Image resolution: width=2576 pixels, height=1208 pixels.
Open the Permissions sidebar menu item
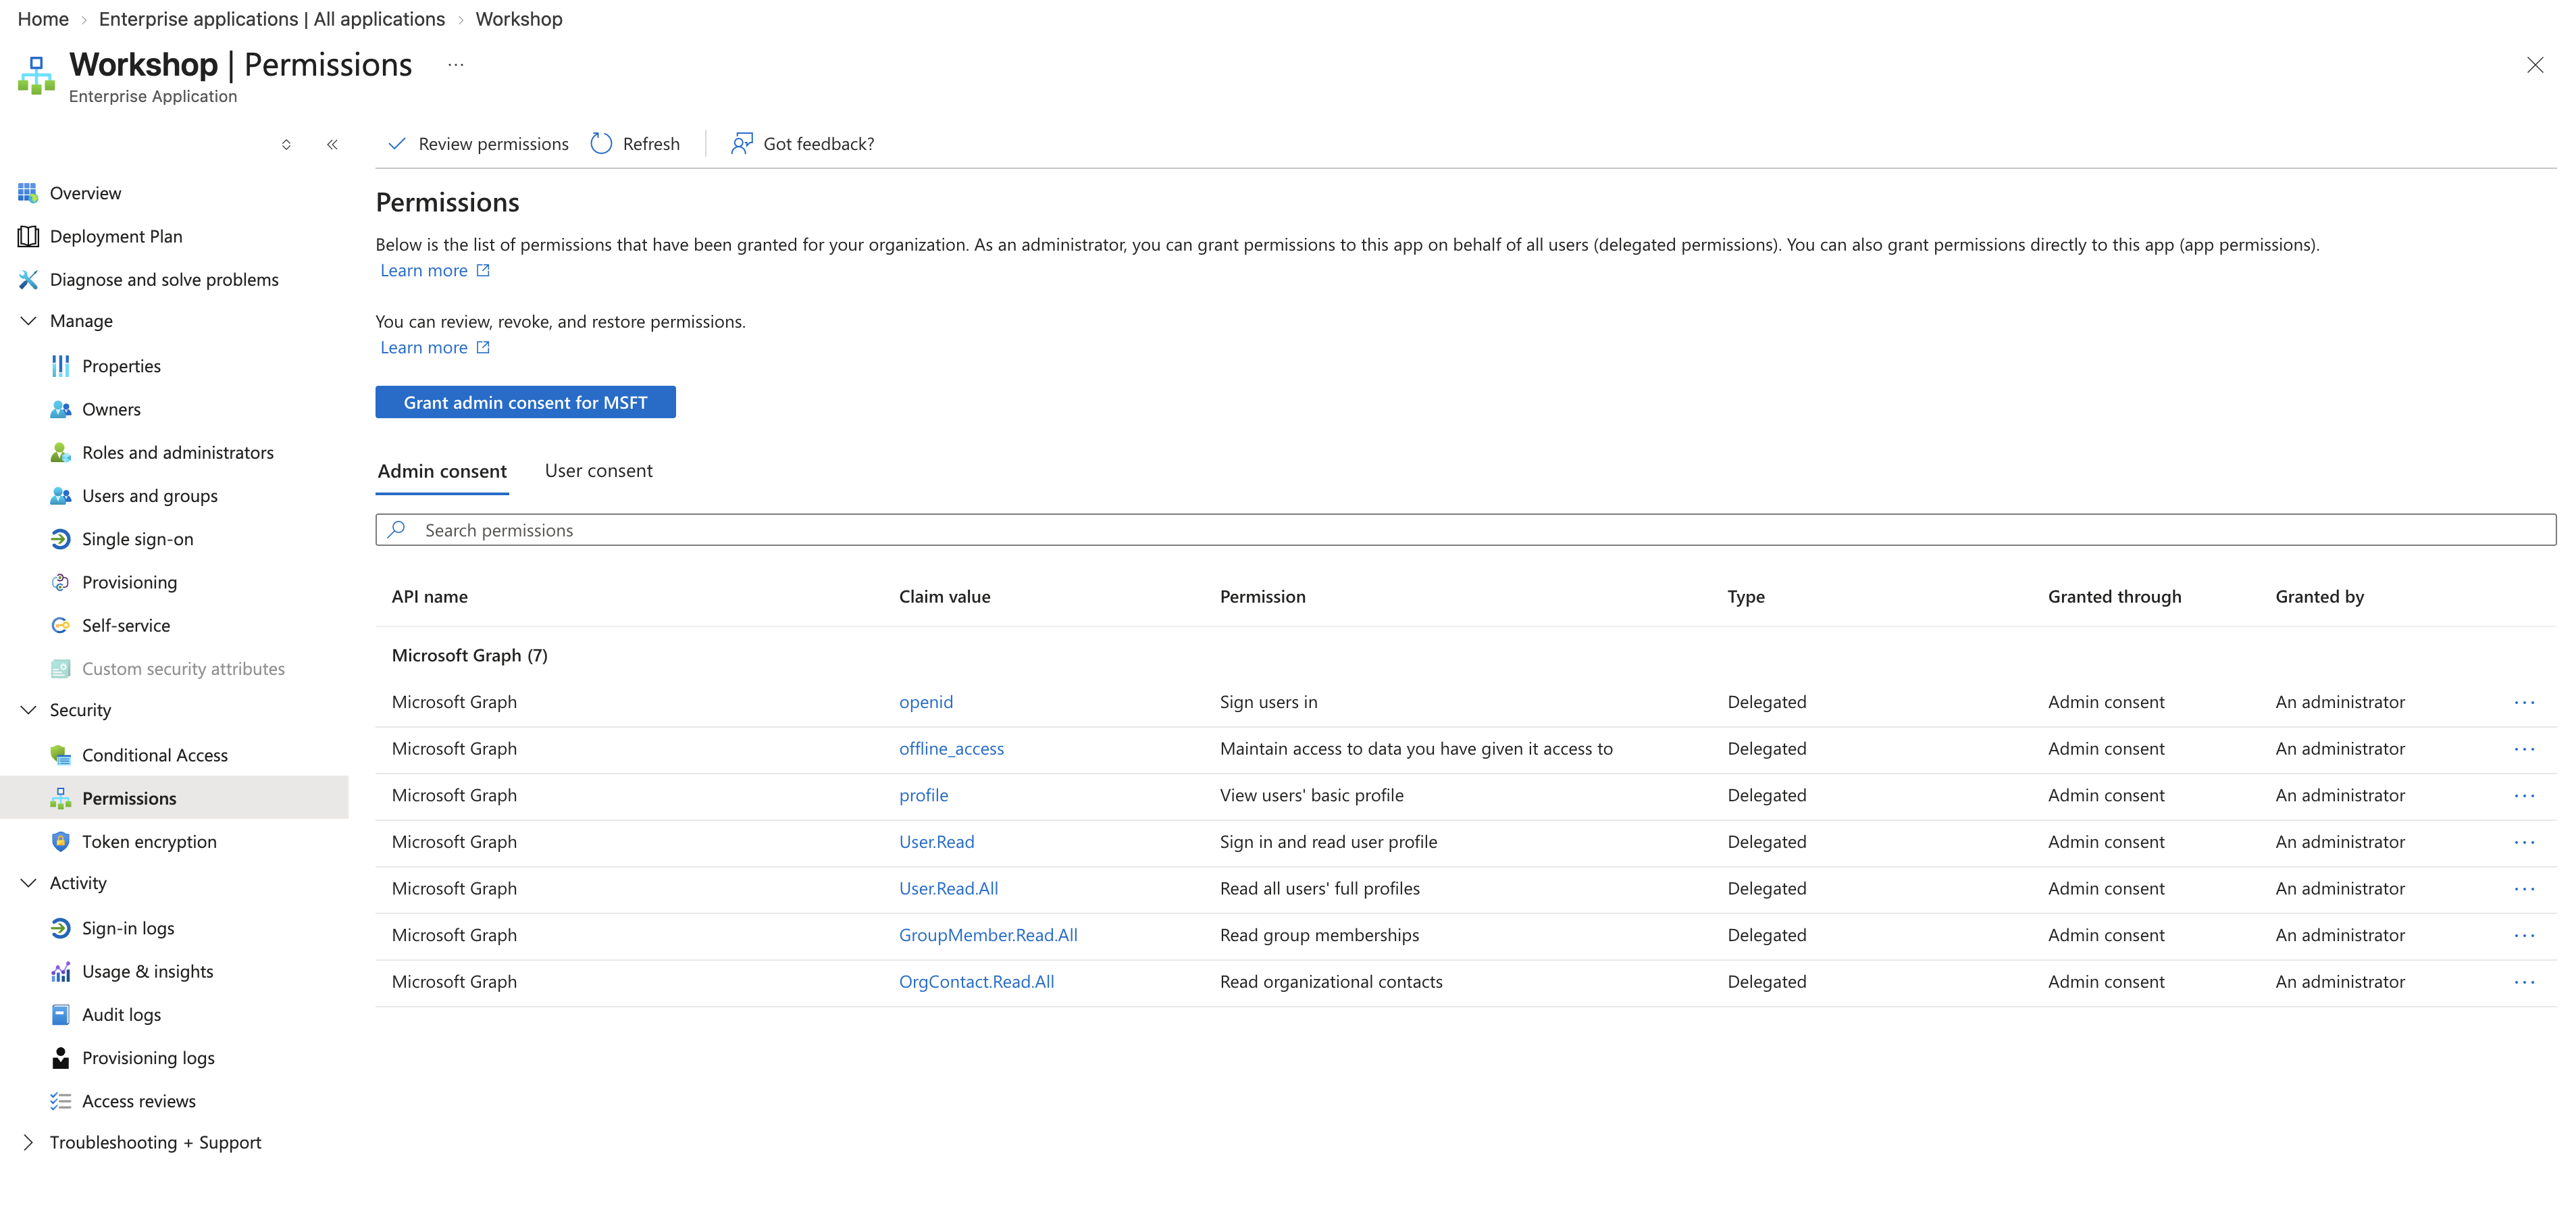[x=174, y=798]
